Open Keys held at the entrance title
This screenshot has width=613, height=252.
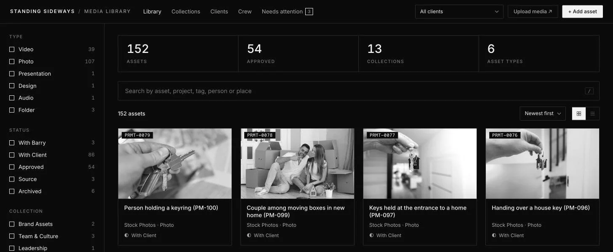[x=418, y=211]
